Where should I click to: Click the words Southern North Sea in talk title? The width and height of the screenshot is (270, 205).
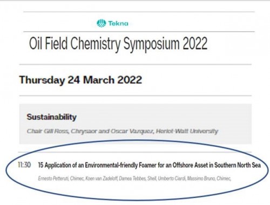coord(238,165)
